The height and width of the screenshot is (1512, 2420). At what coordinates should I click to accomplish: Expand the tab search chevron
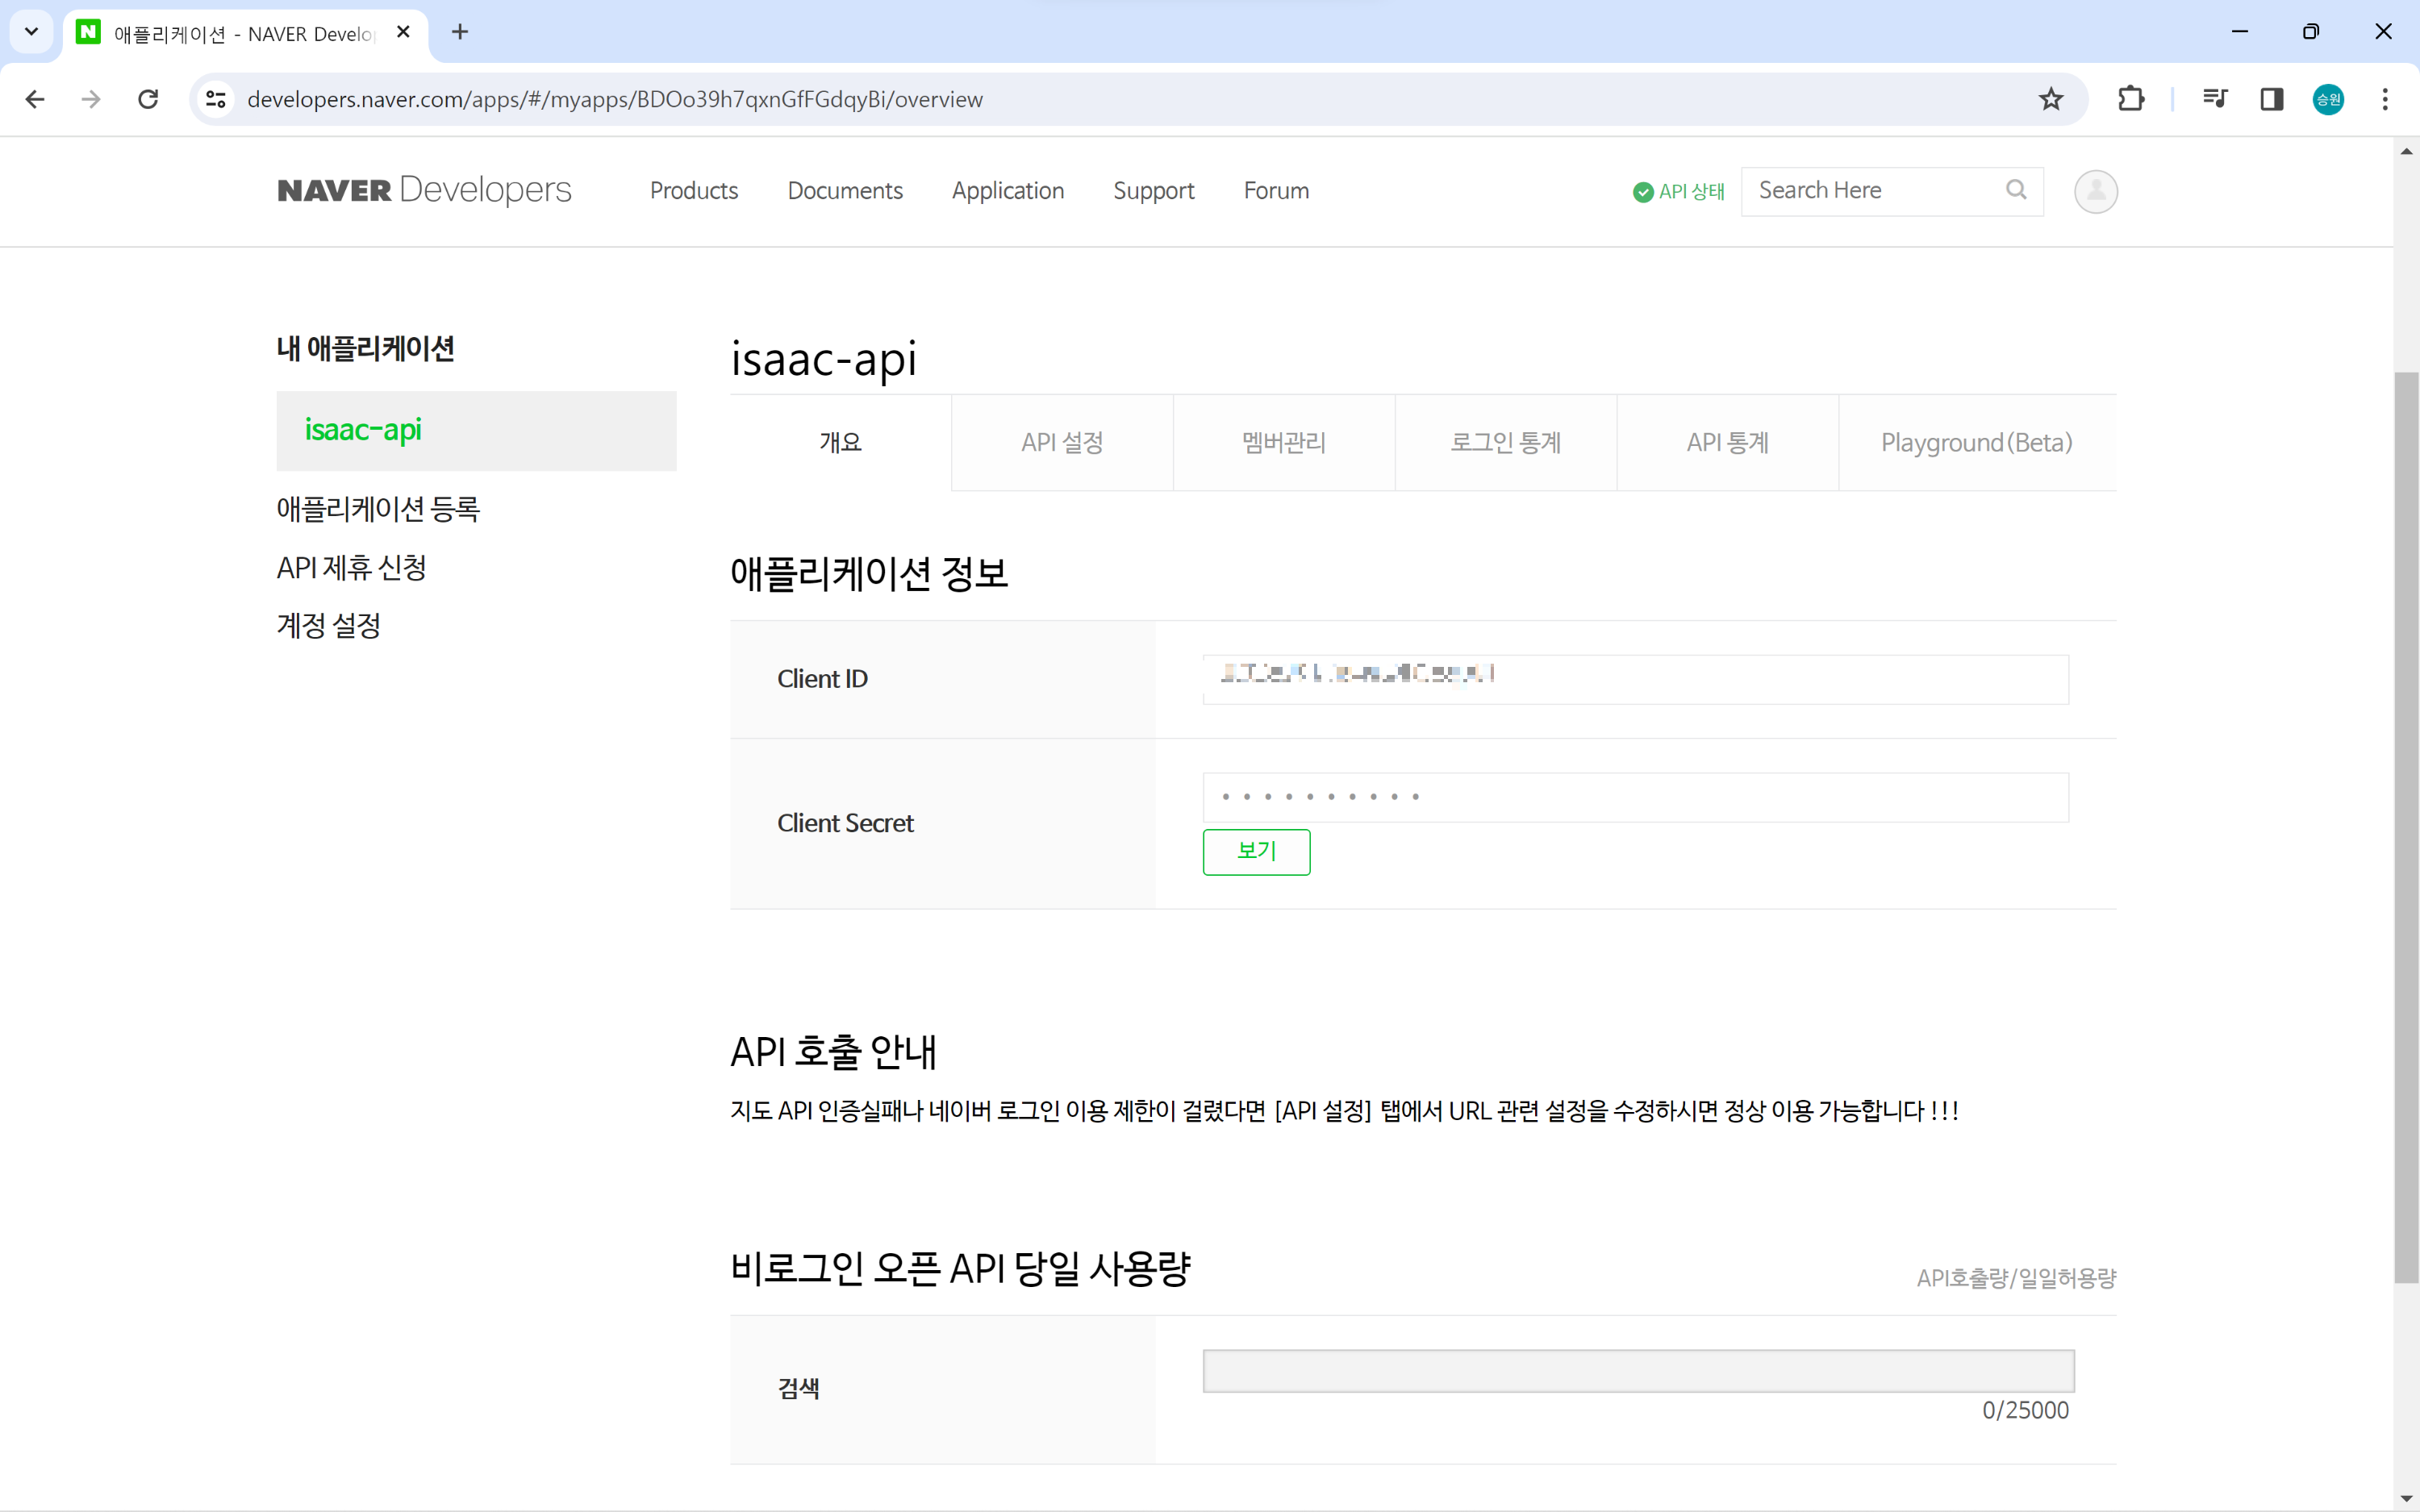31,32
